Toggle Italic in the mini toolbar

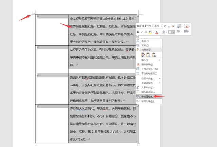[142, 32]
